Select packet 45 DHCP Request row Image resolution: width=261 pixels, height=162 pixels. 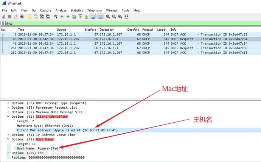click(x=130, y=39)
